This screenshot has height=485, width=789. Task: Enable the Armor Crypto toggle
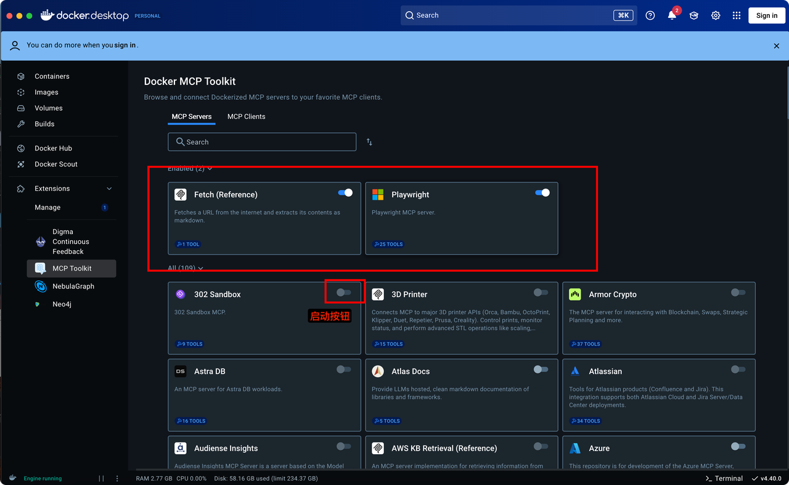coord(738,293)
